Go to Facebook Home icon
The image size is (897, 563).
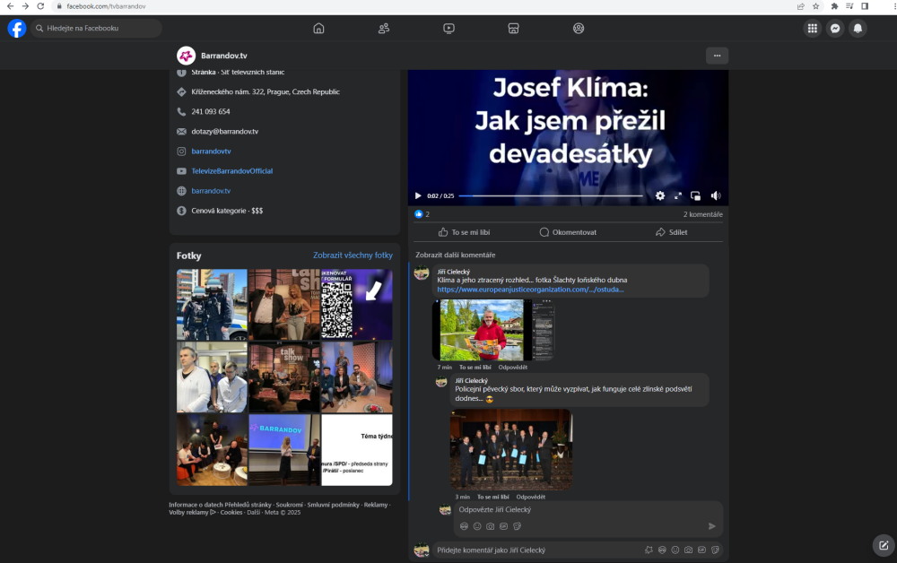click(318, 28)
